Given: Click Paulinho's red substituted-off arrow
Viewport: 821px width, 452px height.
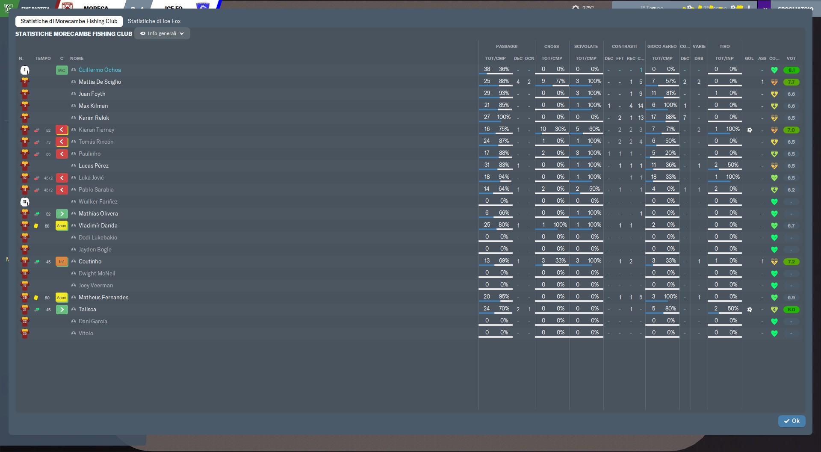Looking at the screenshot, I should (62, 154).
